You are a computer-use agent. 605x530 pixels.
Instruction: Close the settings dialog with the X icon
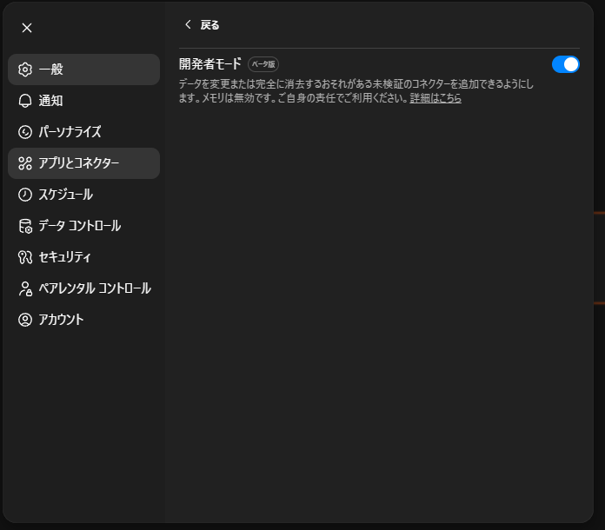pyautogui.click(x=27, y=28)
